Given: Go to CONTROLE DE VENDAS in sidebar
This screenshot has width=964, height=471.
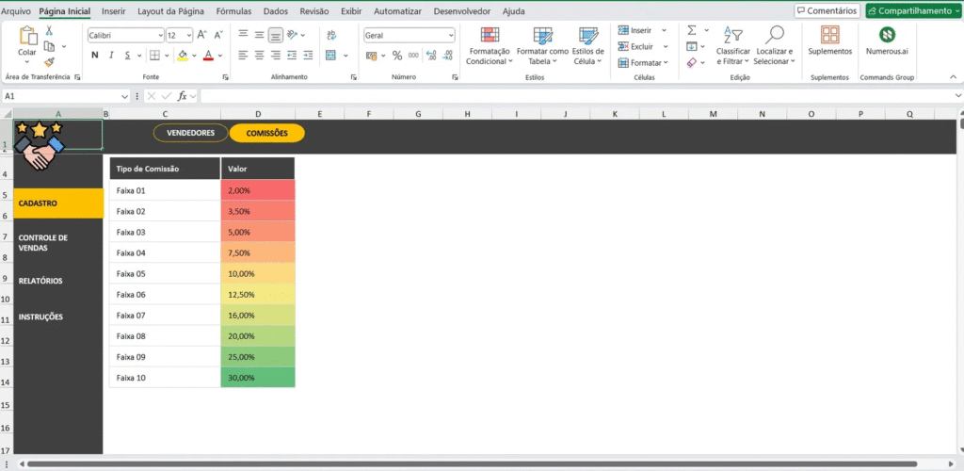Looking at the screenshot, I should tap(43, 243).
